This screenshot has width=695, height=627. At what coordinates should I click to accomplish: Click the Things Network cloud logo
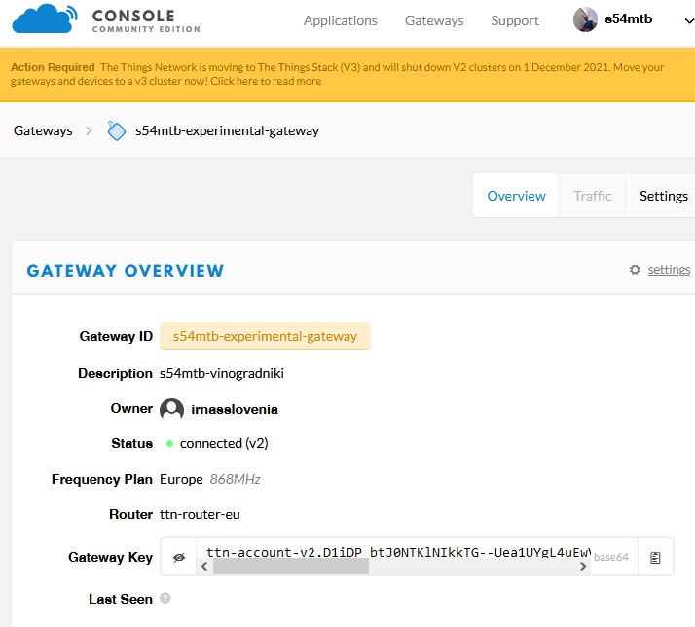point(45,18)
